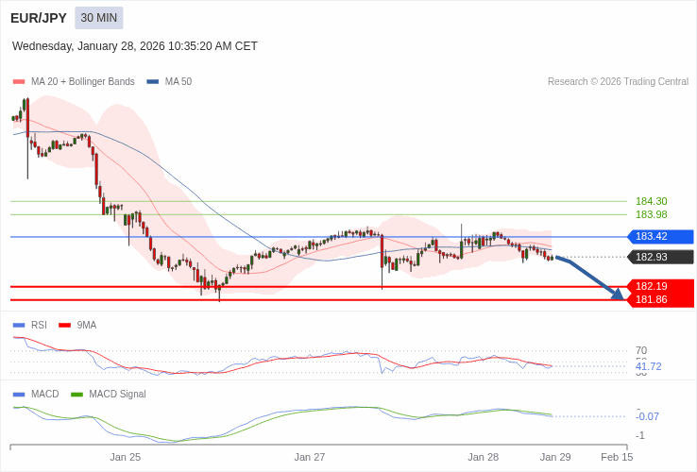Select the MA 20 + Bollinger Bands legend label
The image size is (697, 472).
pos(83,82)
